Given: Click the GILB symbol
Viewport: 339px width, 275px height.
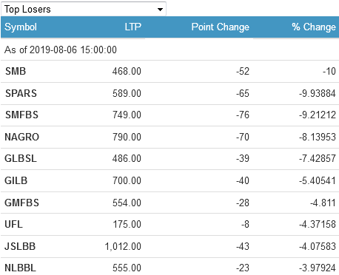Looking at the screenshot, I should click(x=16, y=180).
